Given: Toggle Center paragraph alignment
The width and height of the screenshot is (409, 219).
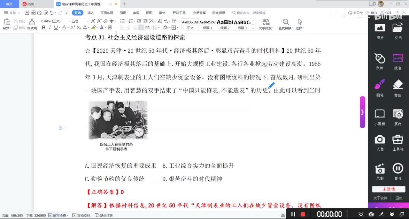Looking at the screenshot, I should click(x=128, y=28).
